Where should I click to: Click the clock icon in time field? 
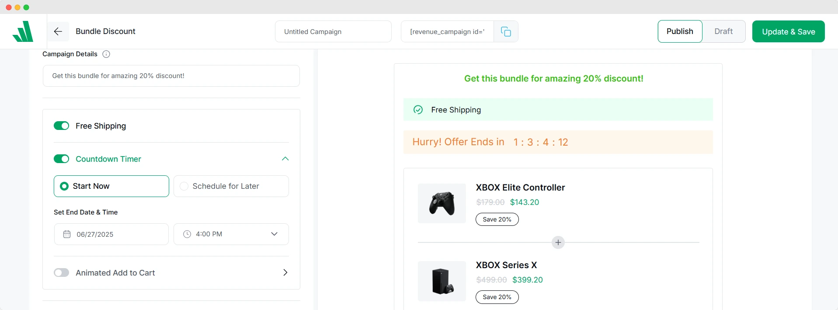pos(187,234)
